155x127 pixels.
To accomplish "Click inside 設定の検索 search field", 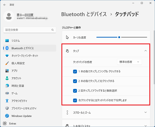I will point(30,30).
